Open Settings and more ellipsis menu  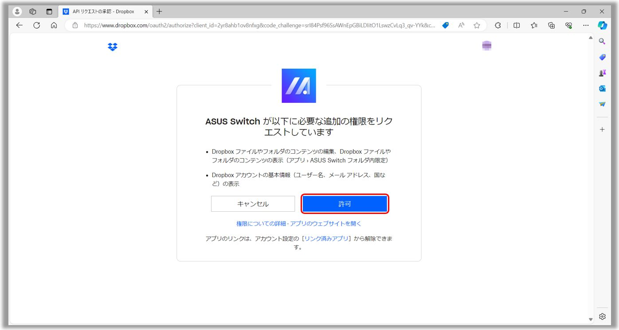point(586,25)
